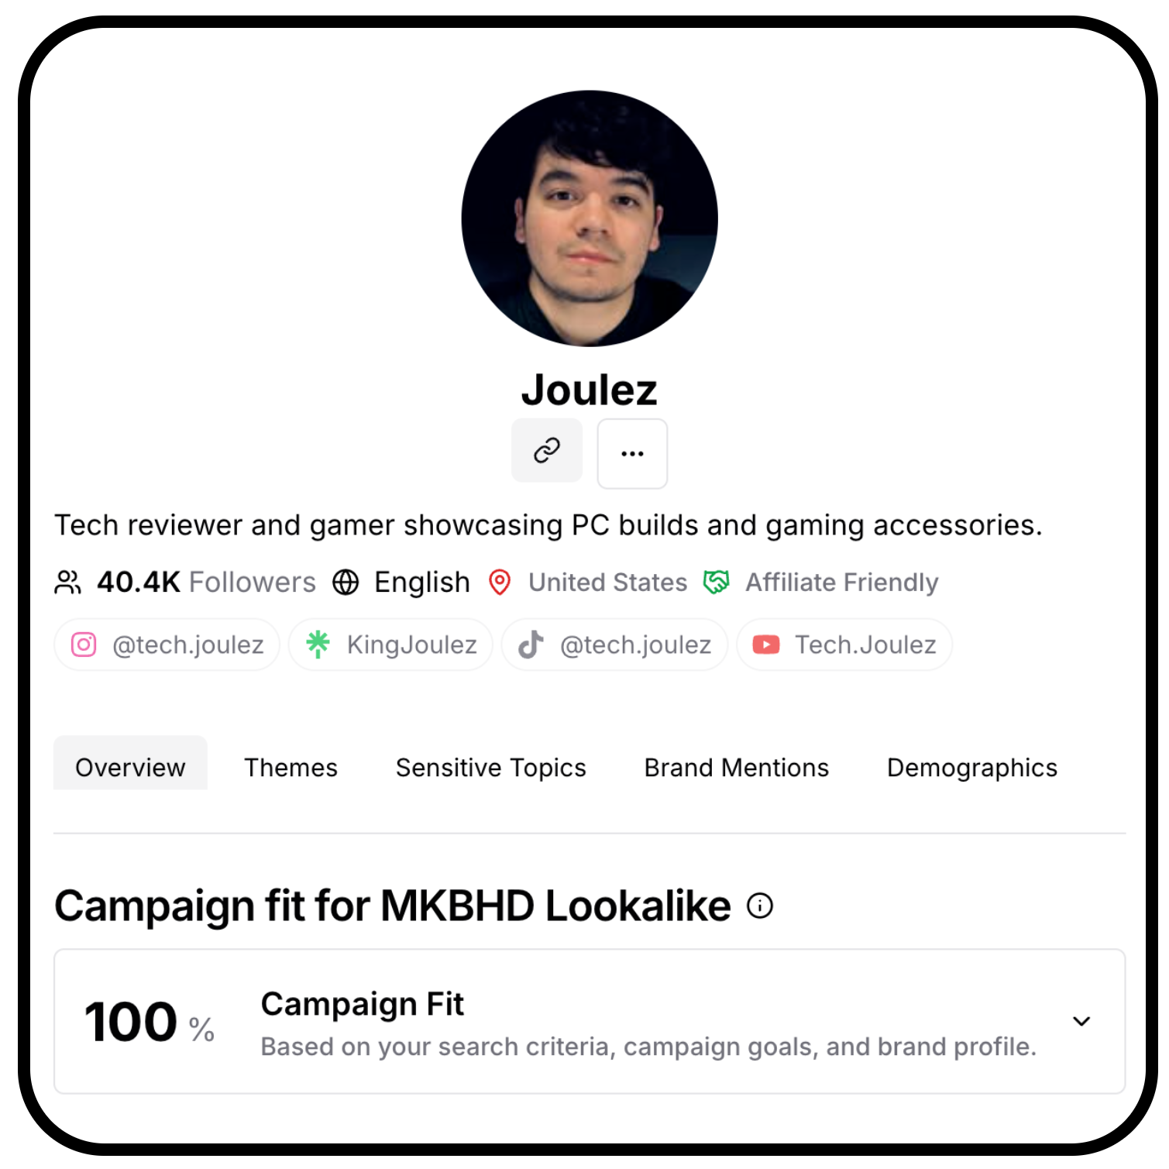Click the followers people icon

(x=68, y=583)
